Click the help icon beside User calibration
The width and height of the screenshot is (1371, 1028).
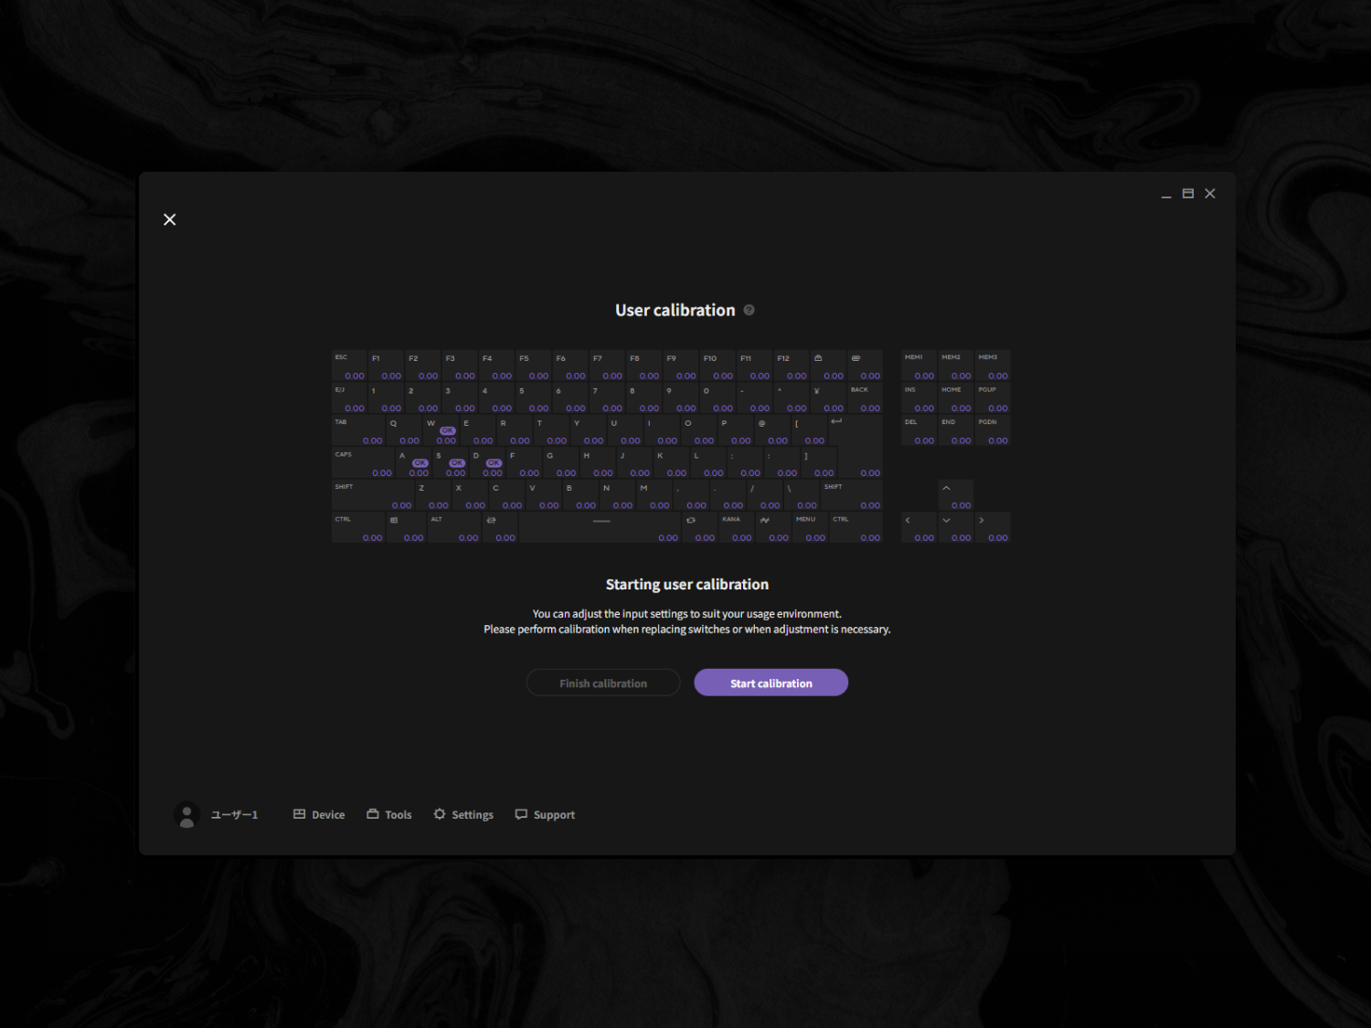[x=749, y=310]
